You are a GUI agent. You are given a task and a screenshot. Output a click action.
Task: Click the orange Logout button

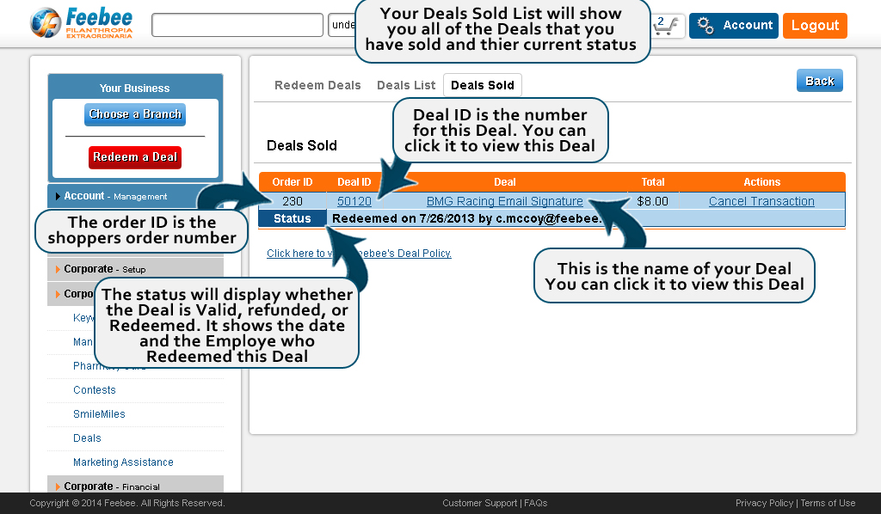[814, 26]
